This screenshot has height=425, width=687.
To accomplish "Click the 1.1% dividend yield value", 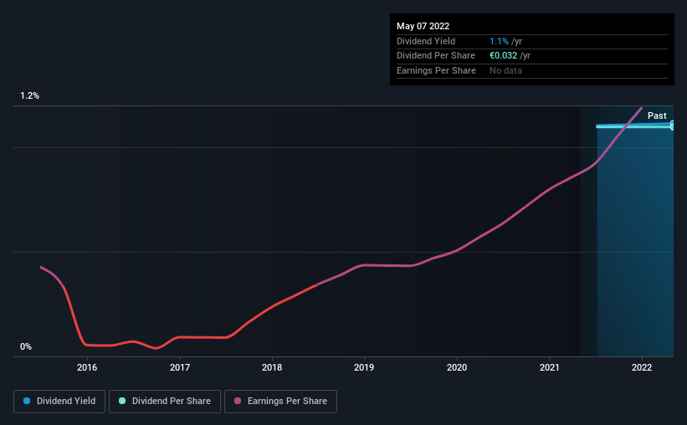I will pyautogui.click(x=499, y=41).
